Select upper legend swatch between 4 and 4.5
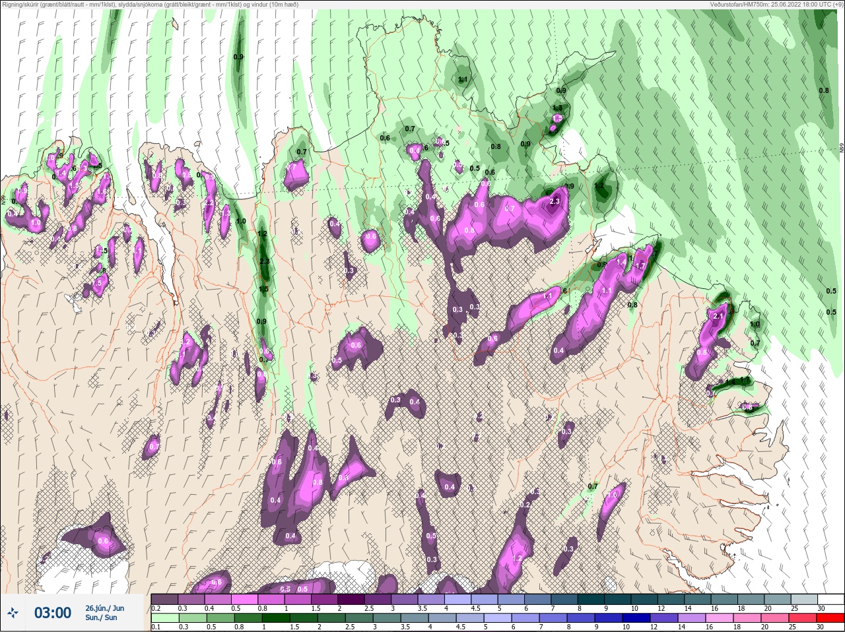This screenshot has width=845, height=632. tap(459, 600)
